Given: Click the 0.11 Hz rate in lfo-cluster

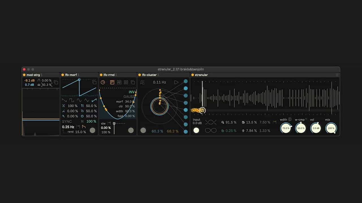Looking at the screenshot, I should (x=160, y=82).
